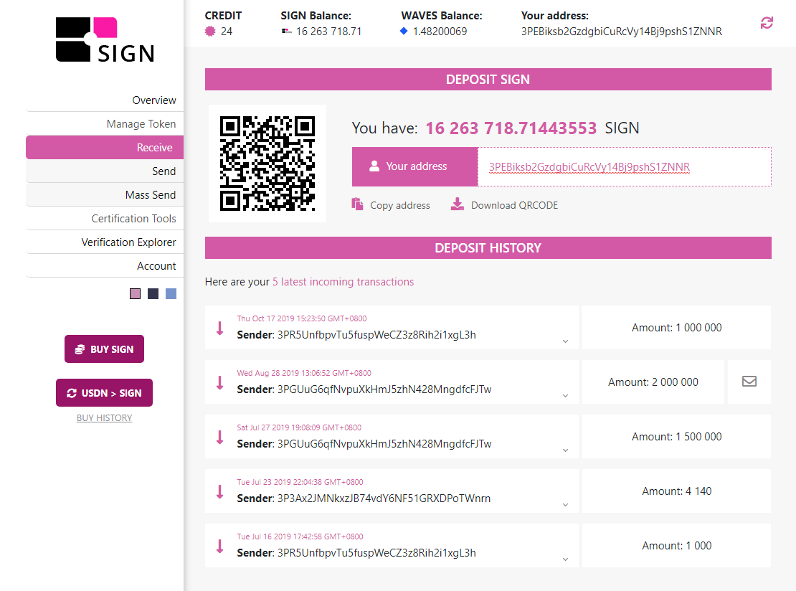Click the refresh balances icon
The image size is (796, 591).
click(x=767, y=23)
